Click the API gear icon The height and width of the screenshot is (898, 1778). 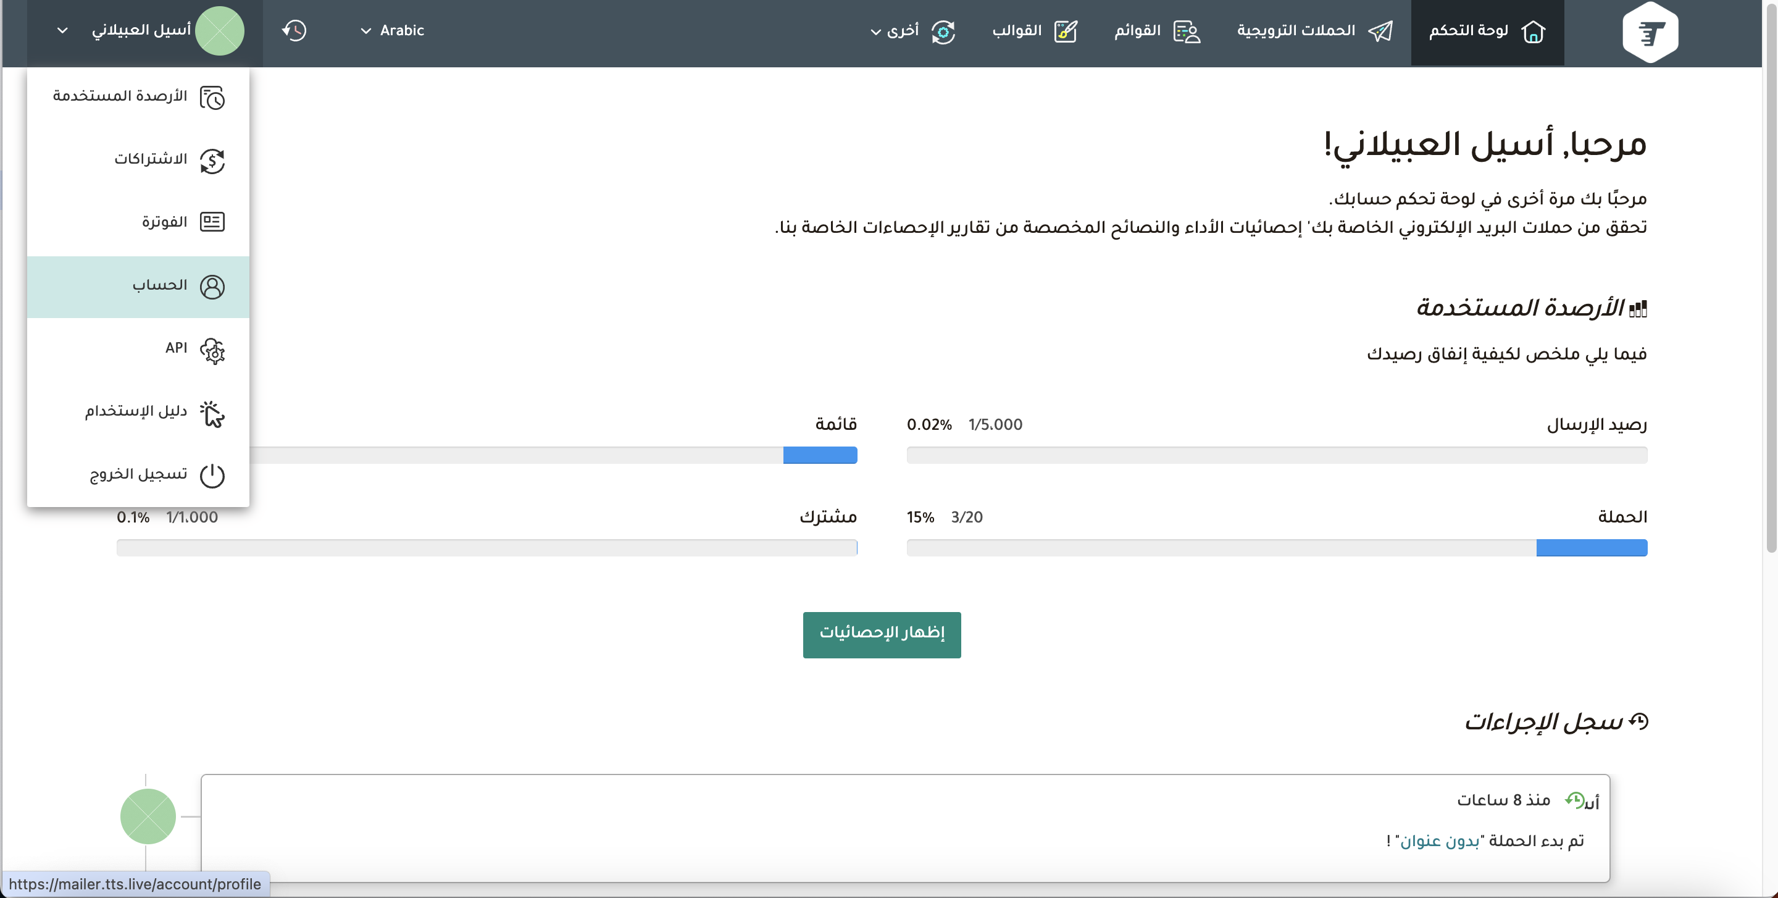pos(212,350)
